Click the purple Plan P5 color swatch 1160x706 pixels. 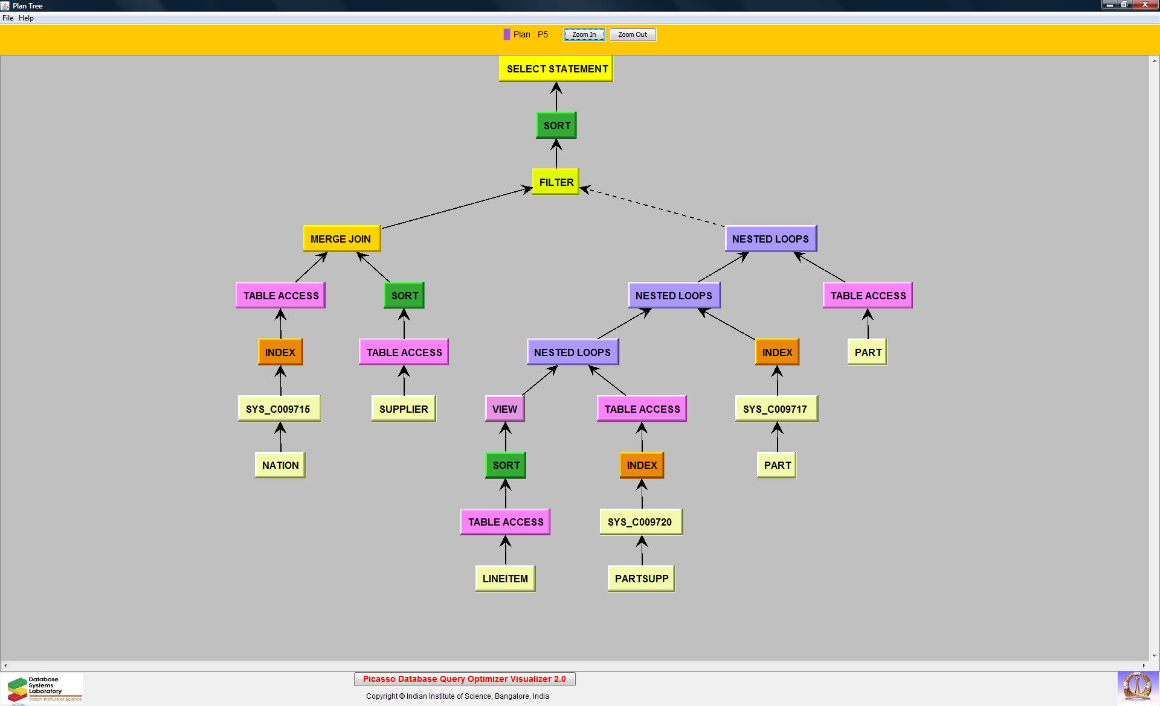tap(506, 34)
